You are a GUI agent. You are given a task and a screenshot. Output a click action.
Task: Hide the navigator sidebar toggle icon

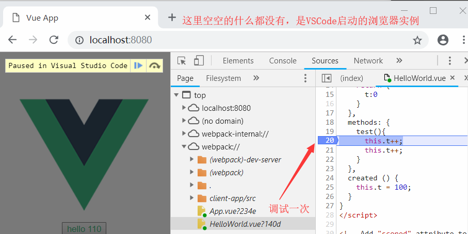click(x=327, y=78)
